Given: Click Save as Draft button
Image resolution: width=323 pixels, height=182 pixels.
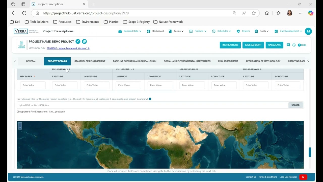Looking at the screenshot, I should point(253,45).
